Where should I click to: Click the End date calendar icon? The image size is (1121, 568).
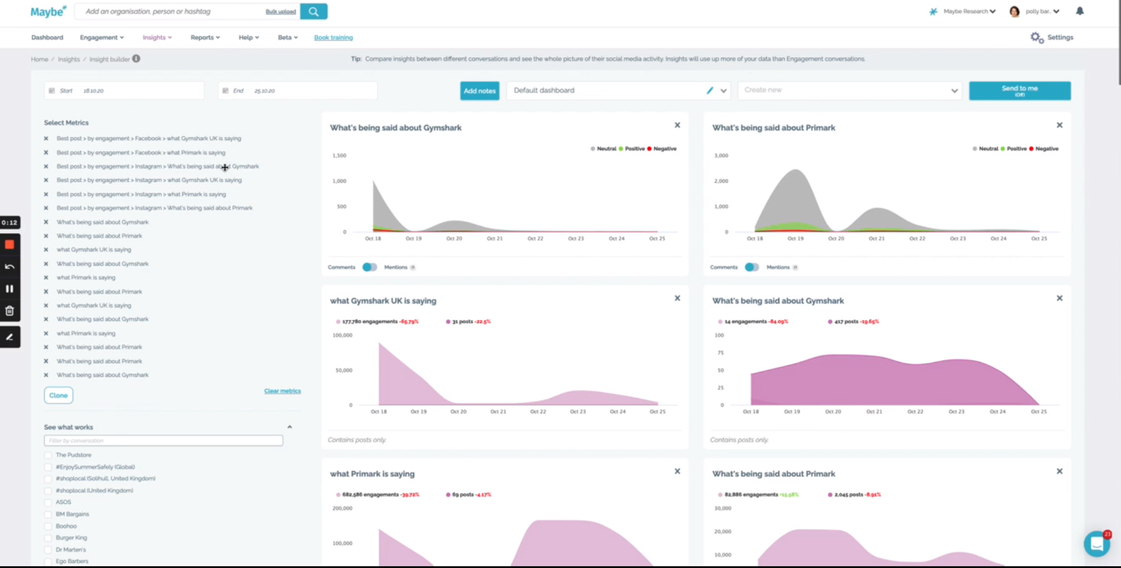pyautogui.click(x=225, y=90)
